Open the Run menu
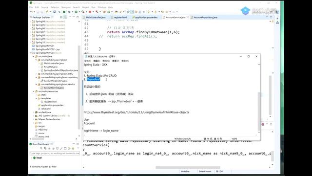 93,7
